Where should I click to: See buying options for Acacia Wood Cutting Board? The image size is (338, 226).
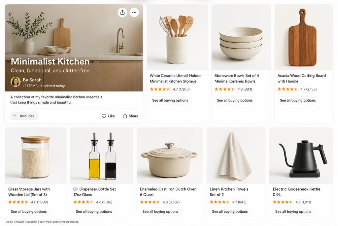298,100
